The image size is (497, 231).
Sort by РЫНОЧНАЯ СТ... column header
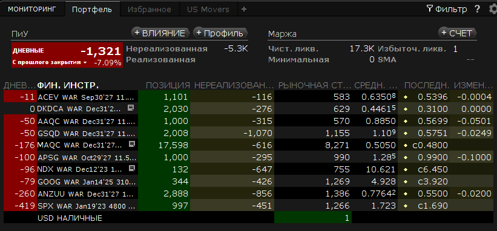pos(314,85)
